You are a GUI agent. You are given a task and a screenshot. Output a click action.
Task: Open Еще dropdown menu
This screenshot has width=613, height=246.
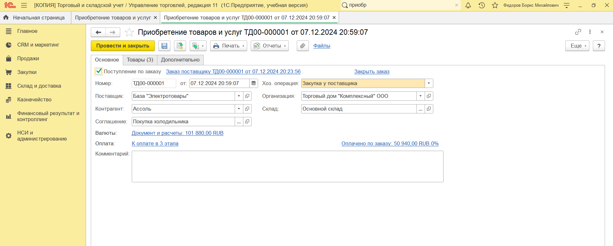click(577, 46)
